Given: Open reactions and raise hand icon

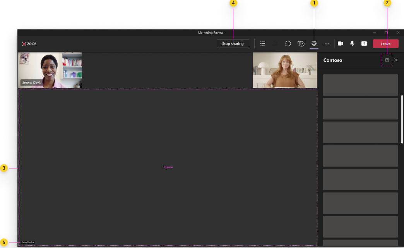Looking at the screenshot, I should coord(301,43).
